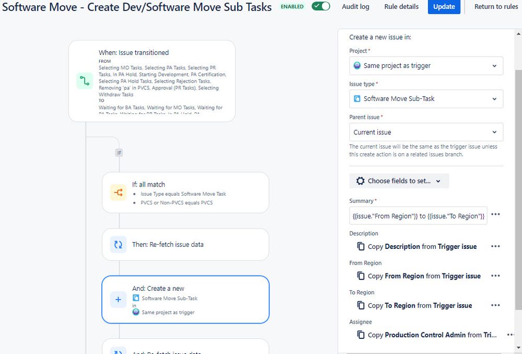This screenshot has width=522, height=354.
Task: Open more options for Description field
Action: pyautogui.click(x=495, y=246)
